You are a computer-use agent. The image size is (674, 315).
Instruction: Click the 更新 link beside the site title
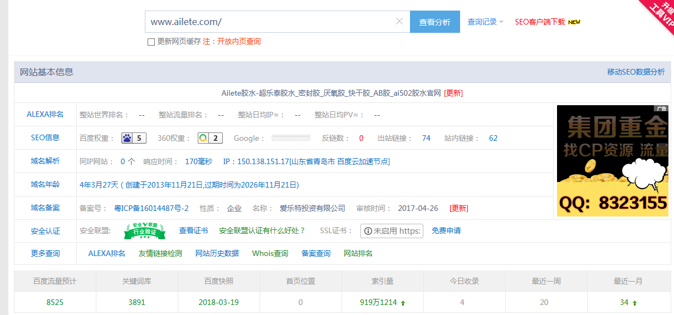(453, 93)
